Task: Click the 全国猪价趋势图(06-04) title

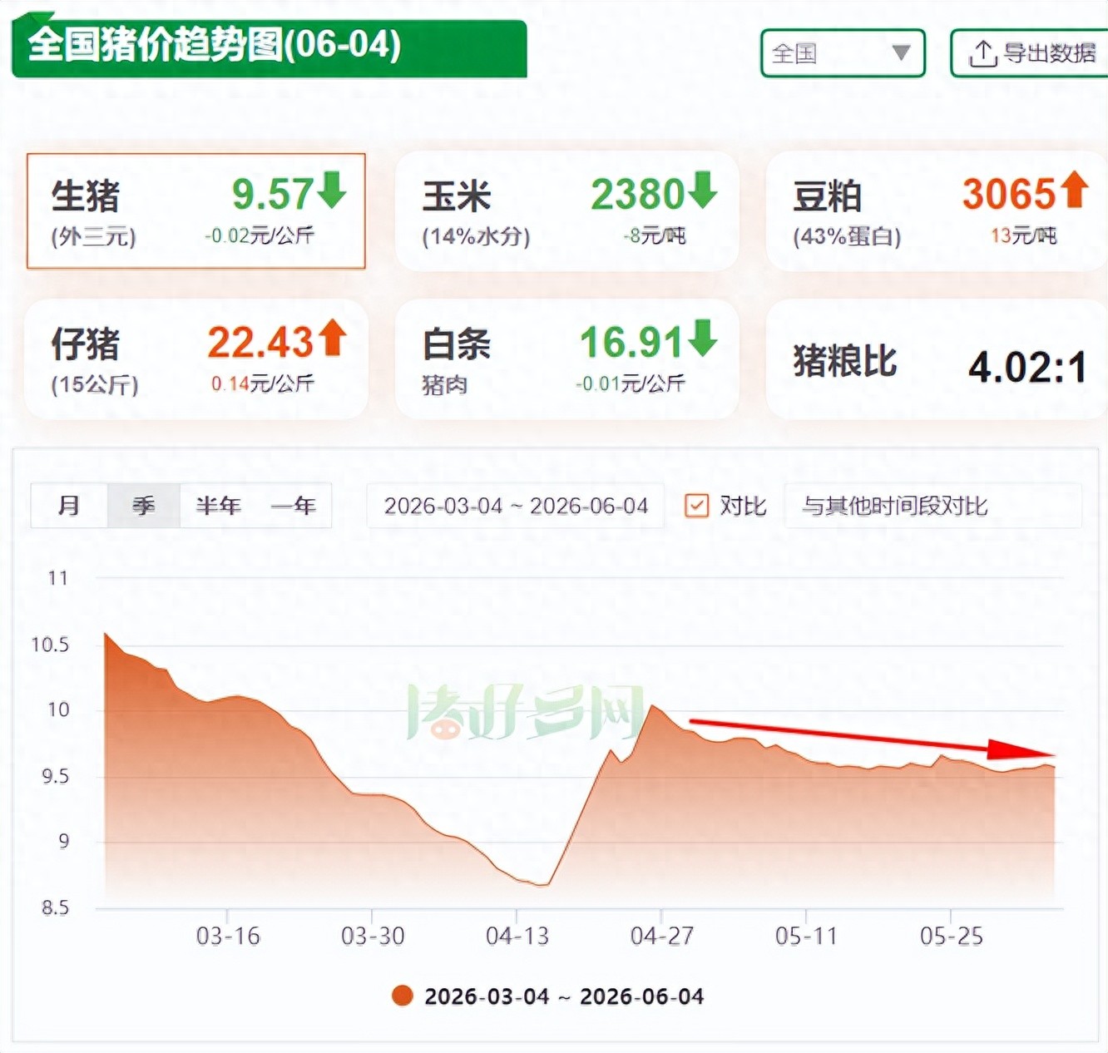Action: tap(215, 45)
